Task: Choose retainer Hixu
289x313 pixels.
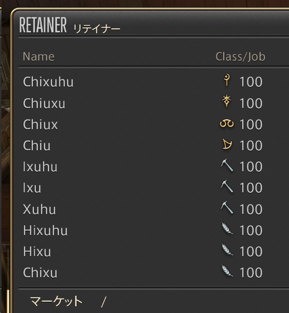Action: pyautogui.click(x=37, y=252)
